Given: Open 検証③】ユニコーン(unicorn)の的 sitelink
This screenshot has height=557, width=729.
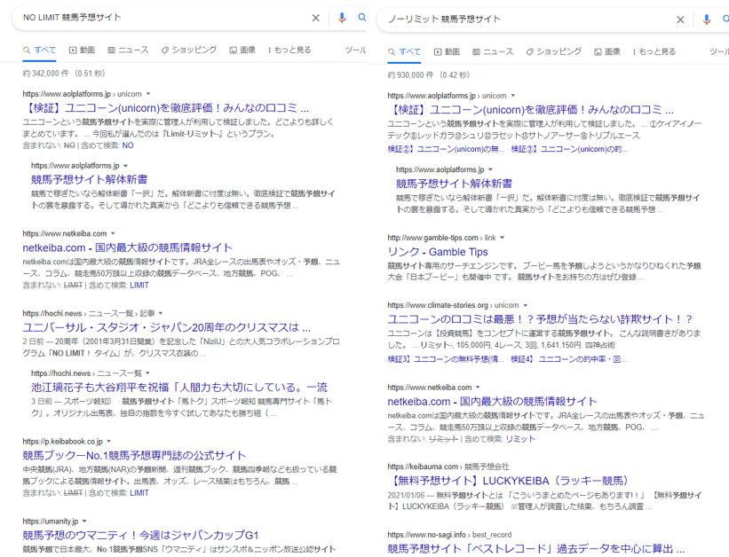Looking at the screenshot, I should coord(569,149).
